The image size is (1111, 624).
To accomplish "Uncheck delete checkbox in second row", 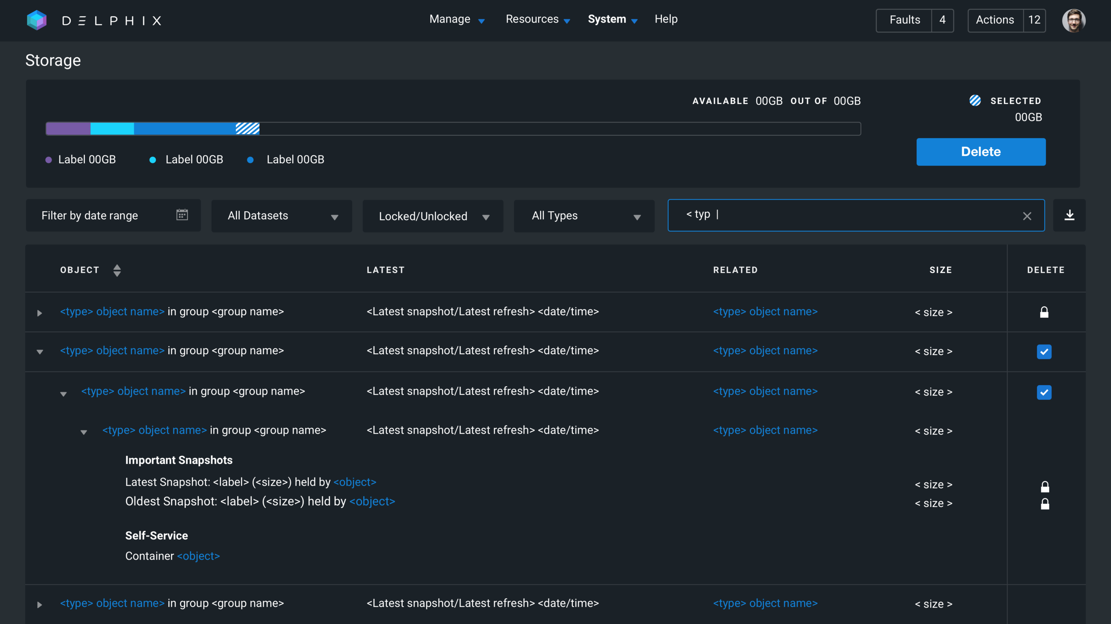I will pyautogui.click(x=1044, y=351).
